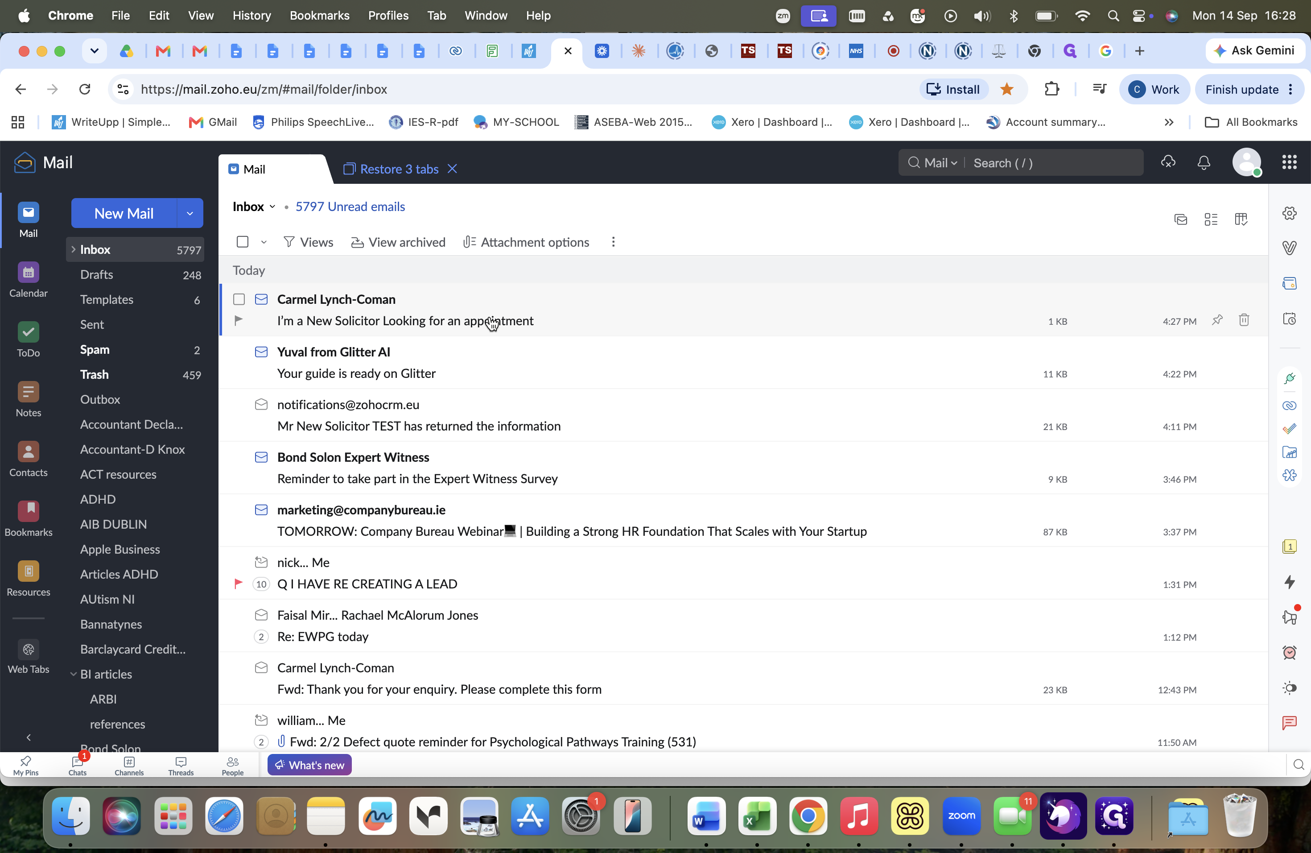The image size is (1311, 853).
Task: Click the What's new button
Action: pos(309,765)
